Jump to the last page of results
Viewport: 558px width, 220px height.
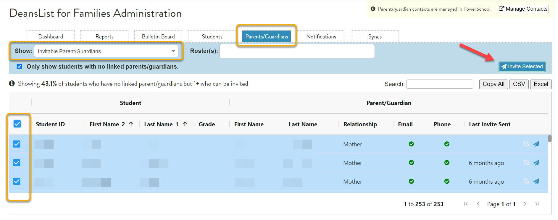pyautogui.click(x=537, y=204)
